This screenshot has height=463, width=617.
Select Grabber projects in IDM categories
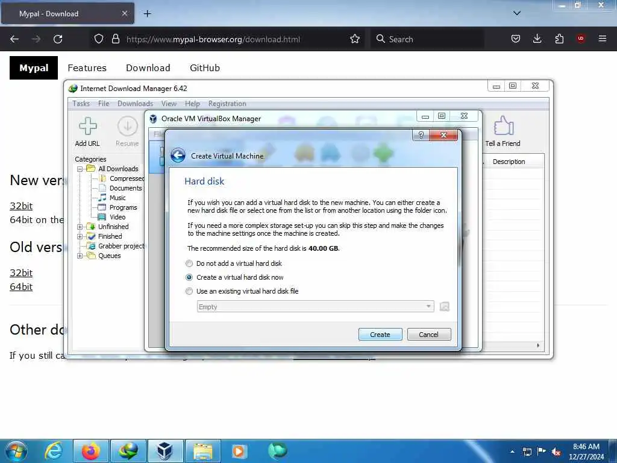click(x=121, y=246)
